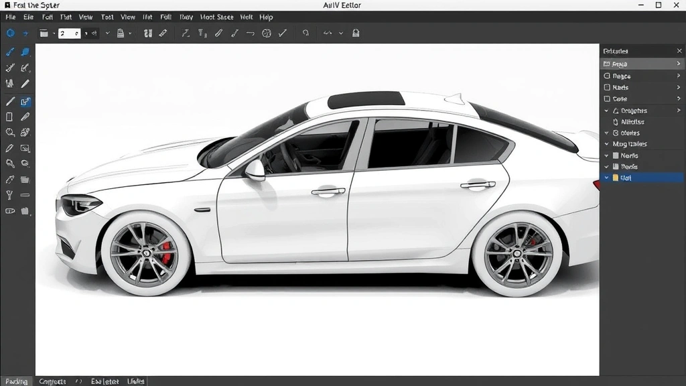Open the Help menu
The image size is (686, 386).
pos(266,17)
